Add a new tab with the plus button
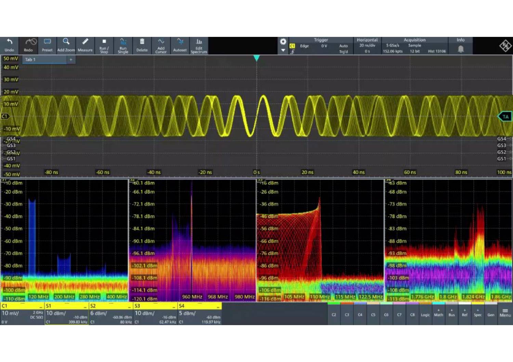513x362 pixels. [71, 59]
